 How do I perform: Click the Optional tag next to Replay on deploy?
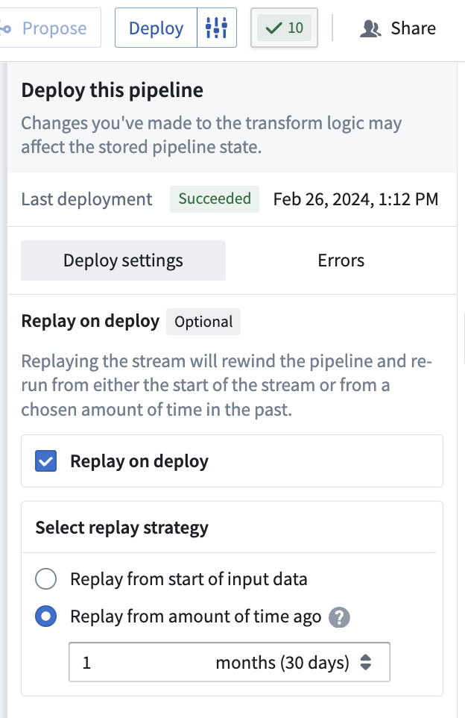tap(203, 322)
